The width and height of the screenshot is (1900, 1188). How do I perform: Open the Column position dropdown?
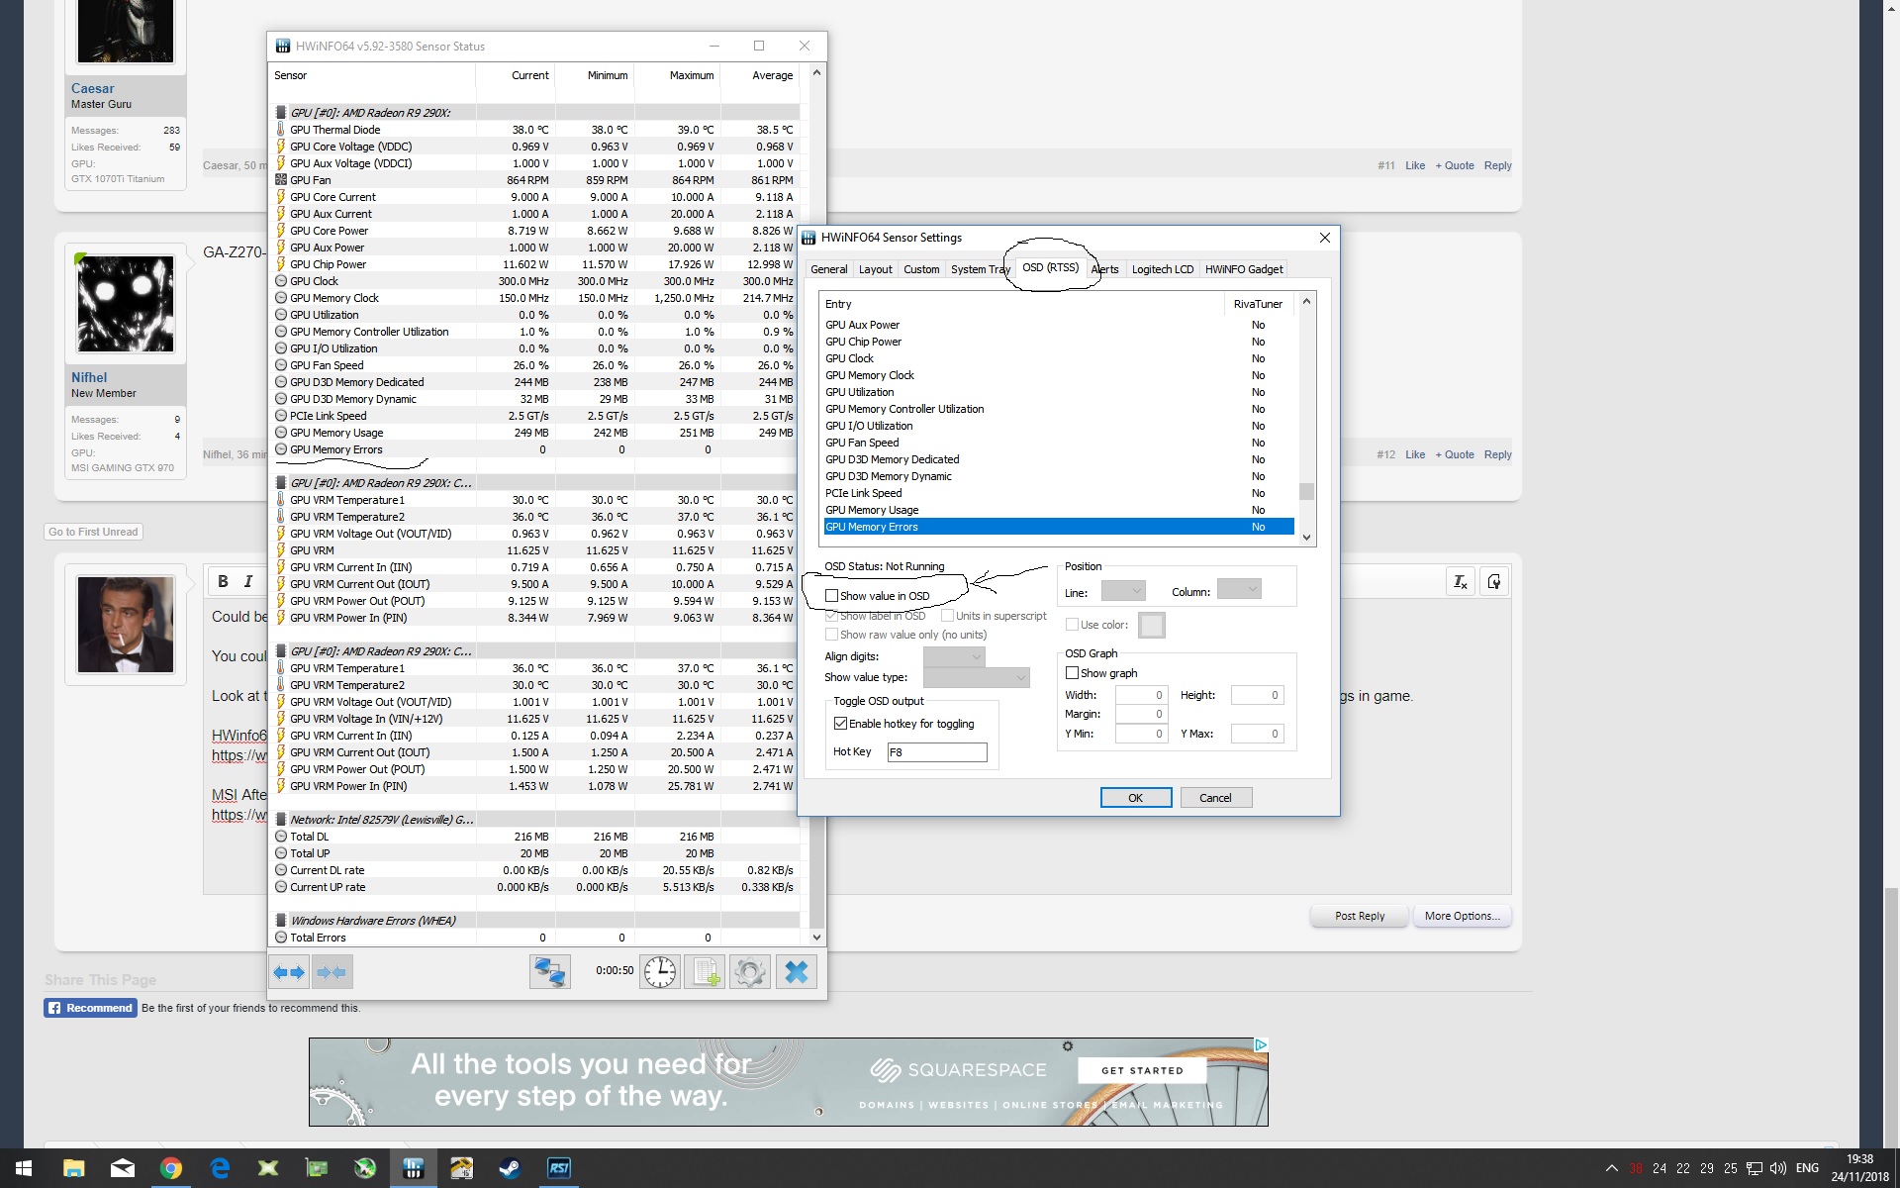point(1239,590)
